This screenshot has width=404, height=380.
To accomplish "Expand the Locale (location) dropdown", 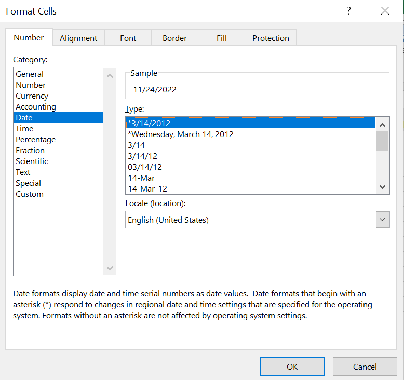I will coord(383,220).
